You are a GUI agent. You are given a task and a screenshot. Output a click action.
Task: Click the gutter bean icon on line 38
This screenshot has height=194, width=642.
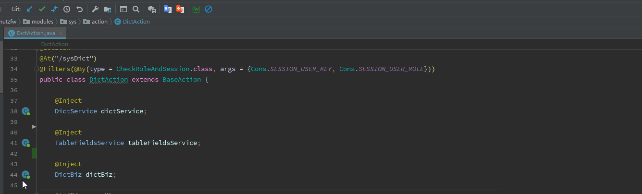26,111
